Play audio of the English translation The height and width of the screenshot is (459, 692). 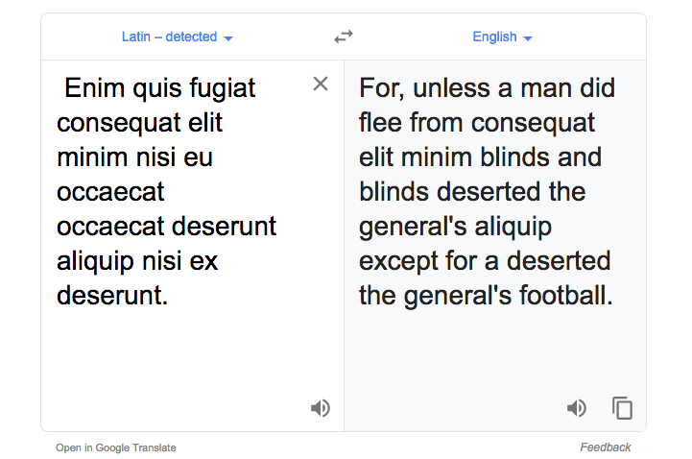coord(577,408)
